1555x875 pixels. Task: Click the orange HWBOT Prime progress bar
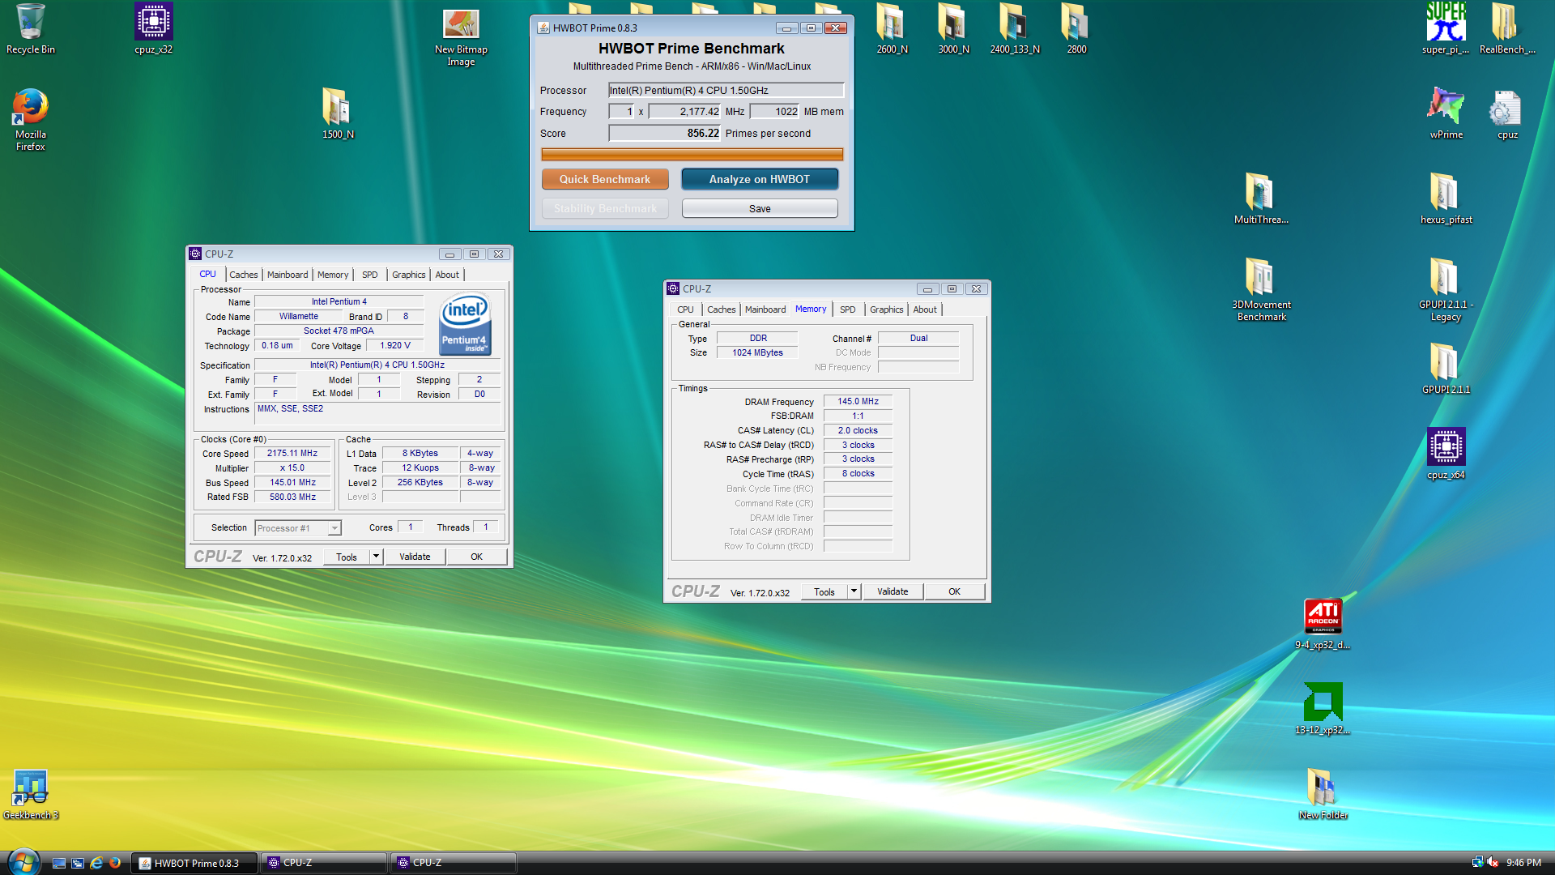coord(692,154)
